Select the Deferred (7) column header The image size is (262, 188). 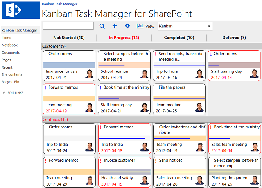pyautogui.click(x=234, y=38)
